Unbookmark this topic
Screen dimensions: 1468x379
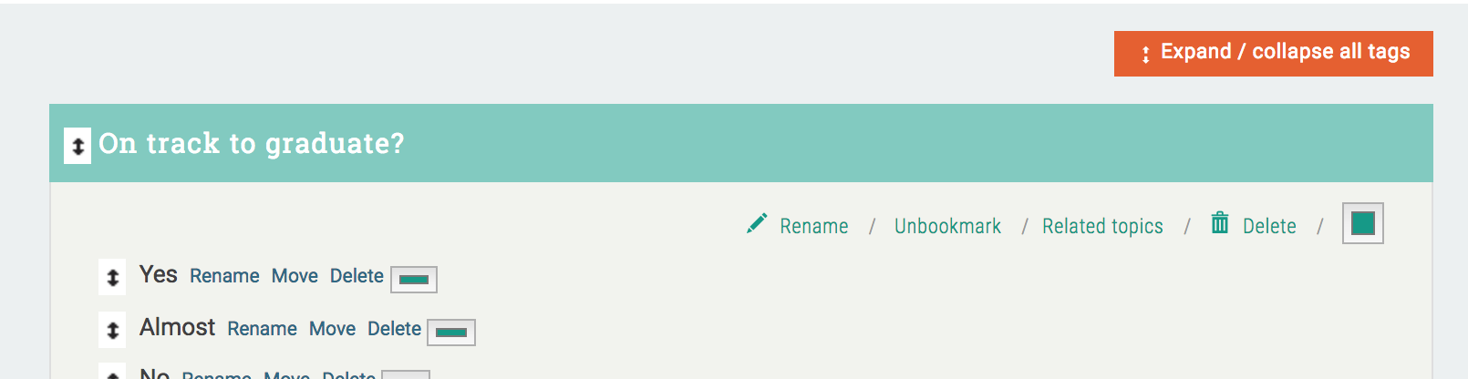(947, 226)
